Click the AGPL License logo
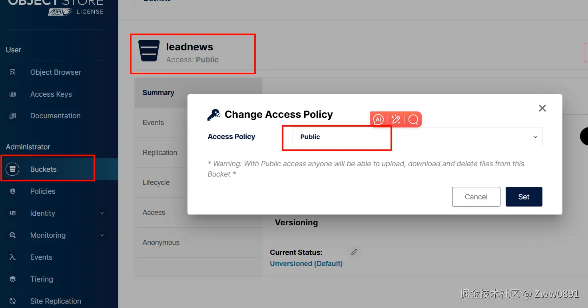Viewport: 588px width, 308px height. 76,12
